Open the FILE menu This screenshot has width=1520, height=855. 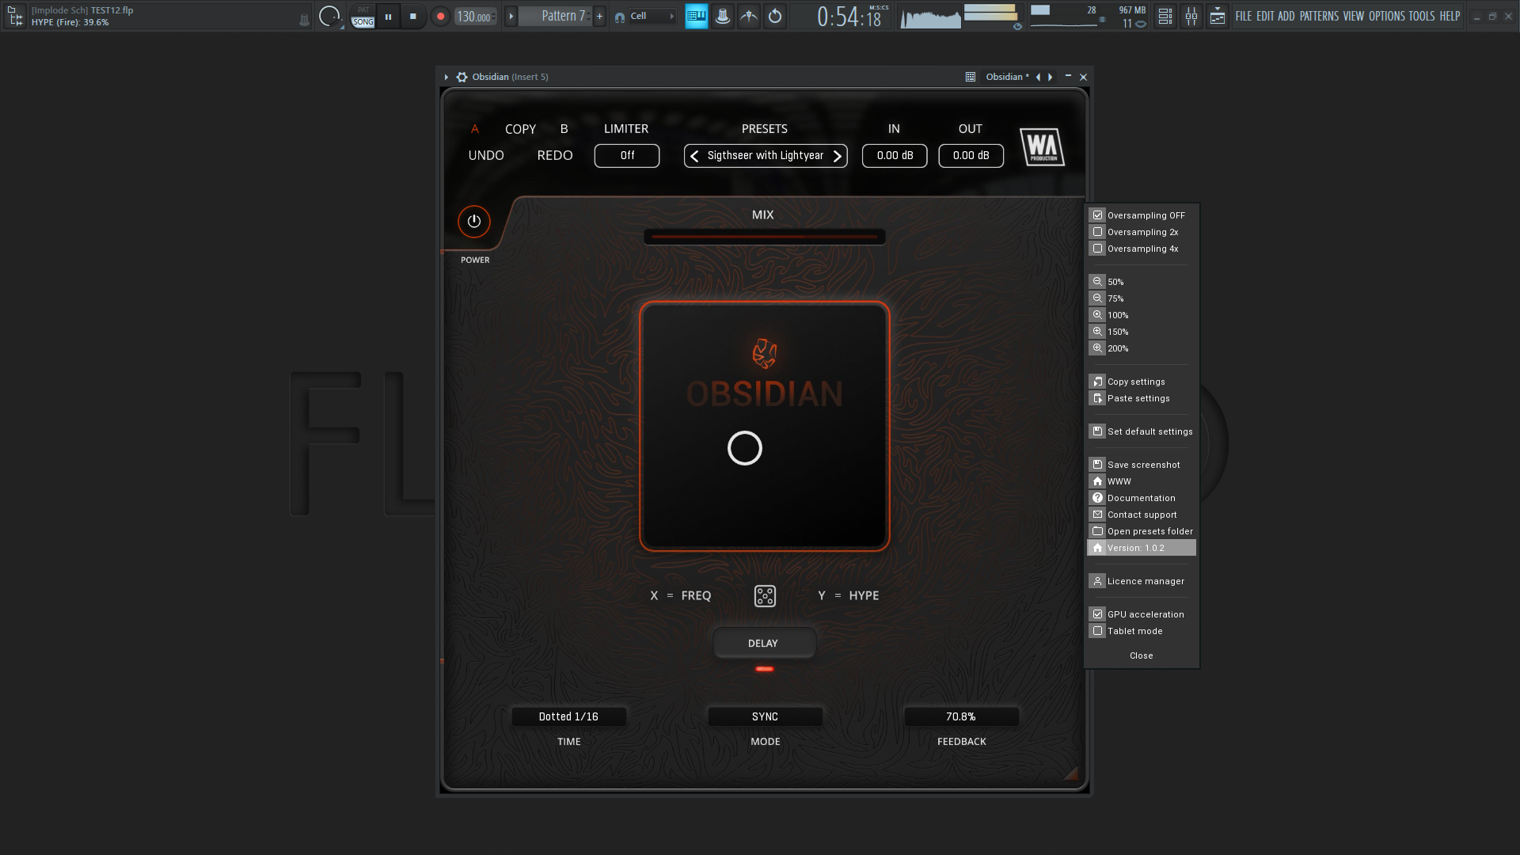(1244, 16)
